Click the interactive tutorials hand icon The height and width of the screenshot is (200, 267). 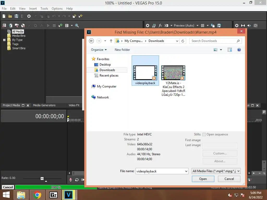[74, 16]
